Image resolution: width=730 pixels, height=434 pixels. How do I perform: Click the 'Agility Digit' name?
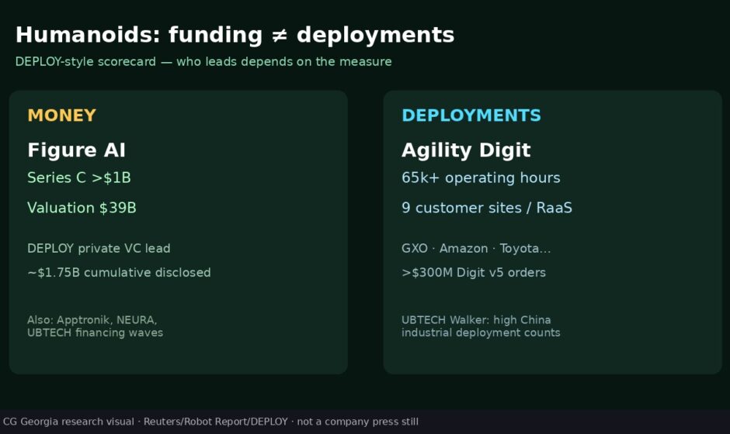click(x=466, y=150)
